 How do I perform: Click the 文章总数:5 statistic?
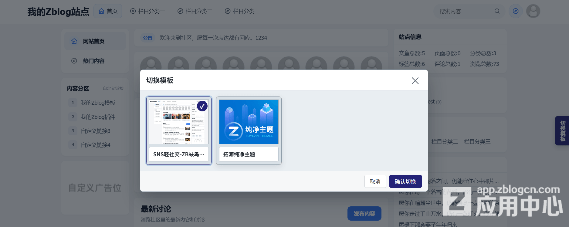412,53
